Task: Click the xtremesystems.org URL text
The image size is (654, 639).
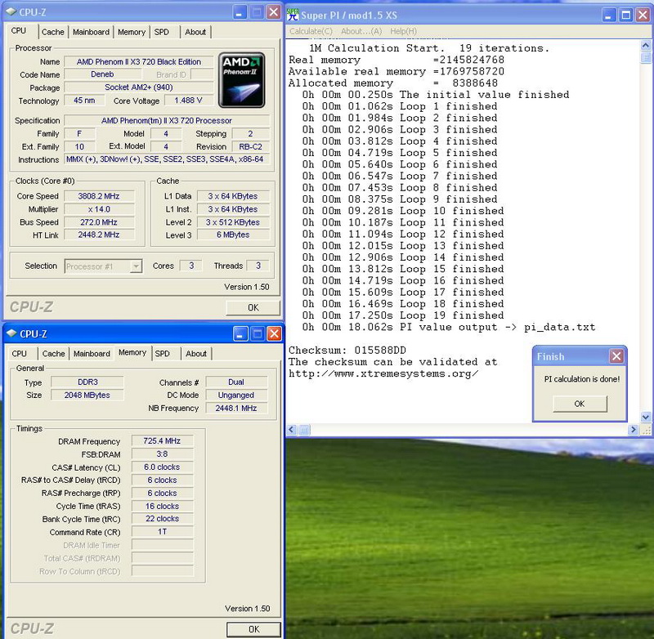Action: point(383,373)
